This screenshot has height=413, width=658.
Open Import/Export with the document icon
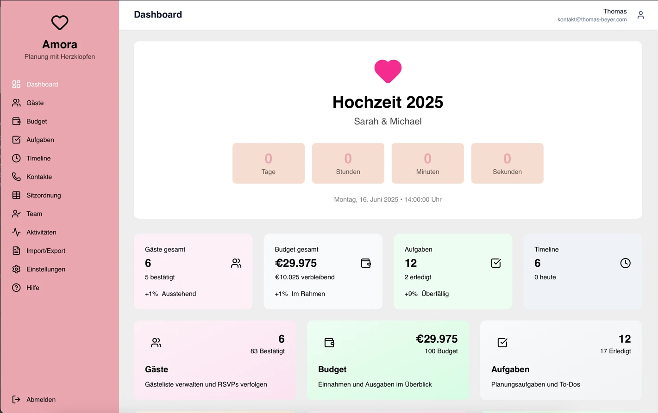click(16, 251)
